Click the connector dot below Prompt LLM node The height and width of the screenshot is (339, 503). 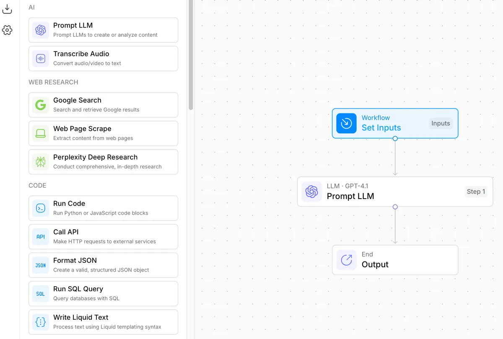pyautogui.click(x=395, y=207)
